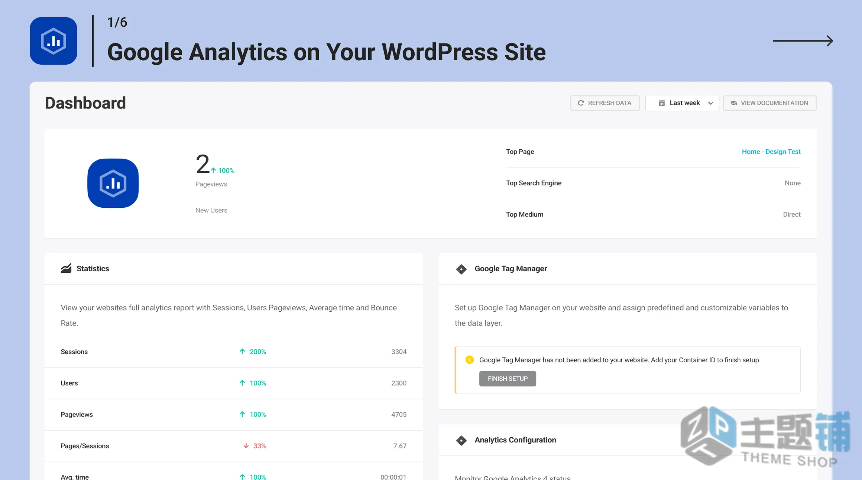Screen dimensions: 862x480
Task: Open View Documentation
Action: [769, 103]
